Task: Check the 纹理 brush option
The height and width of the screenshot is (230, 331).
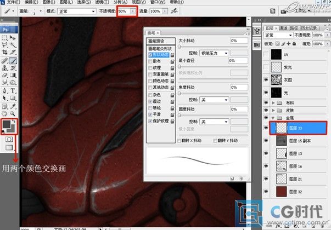Action: pyautogui.click(x=150, y=68)
